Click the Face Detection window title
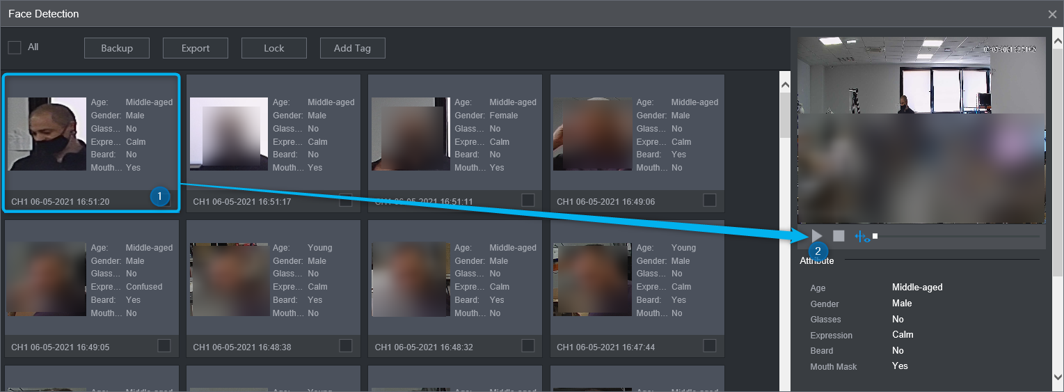The height and width of the screenshot is (392, 1064). point(44,14)
